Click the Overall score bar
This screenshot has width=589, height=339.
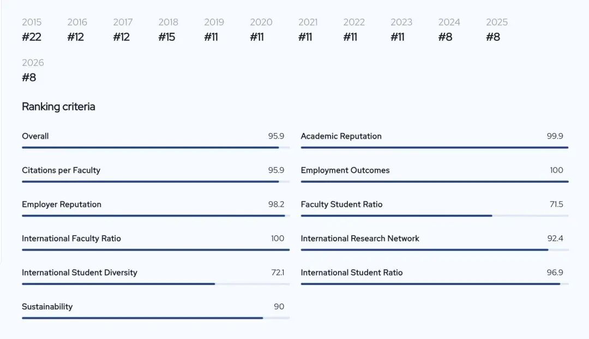click(x=155, y=147)
